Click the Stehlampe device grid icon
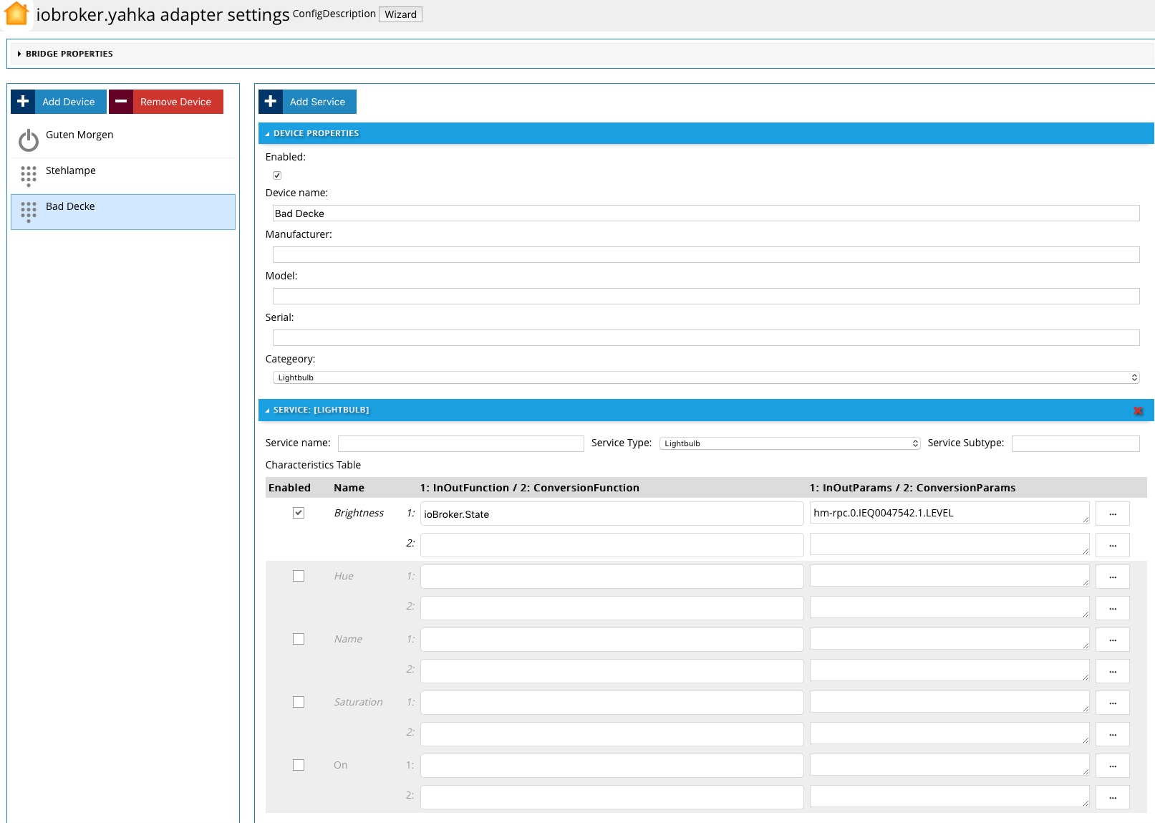The height and width of the screenshot is (823, 1155). (29, 175)
